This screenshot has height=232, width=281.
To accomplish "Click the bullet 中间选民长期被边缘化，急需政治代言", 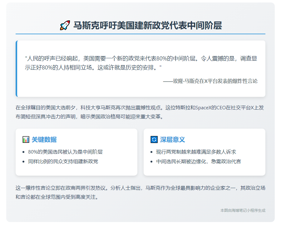I will [x=199, y=162].
